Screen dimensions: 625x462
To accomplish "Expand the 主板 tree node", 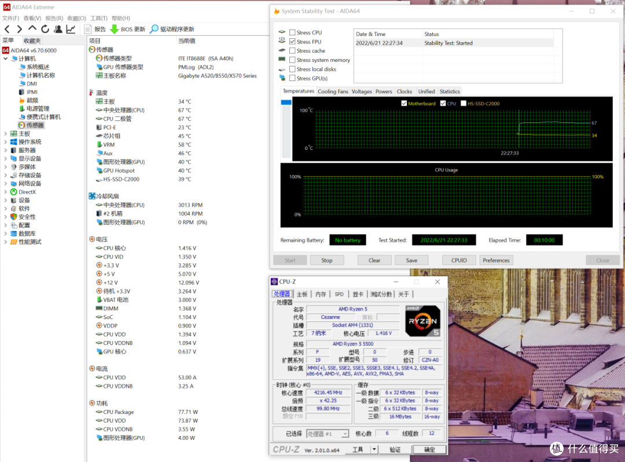I will [6, 134].
